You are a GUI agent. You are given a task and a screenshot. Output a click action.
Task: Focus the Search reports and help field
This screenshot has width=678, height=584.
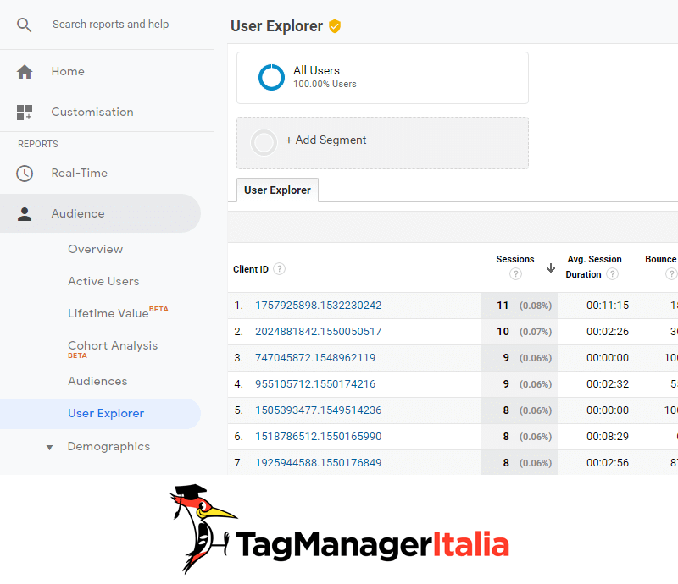click(111, 25)
